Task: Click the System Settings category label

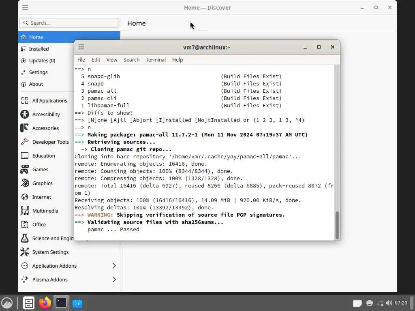Action: point(50,252)
